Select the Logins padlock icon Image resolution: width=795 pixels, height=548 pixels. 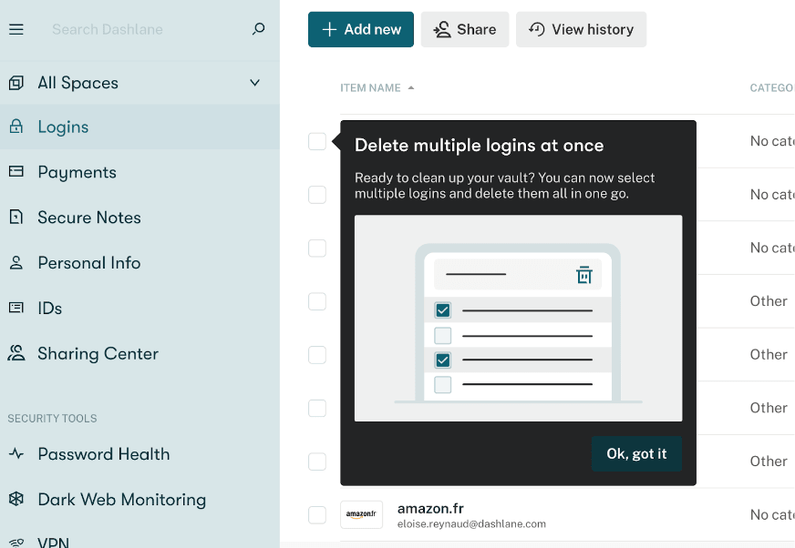16,127
